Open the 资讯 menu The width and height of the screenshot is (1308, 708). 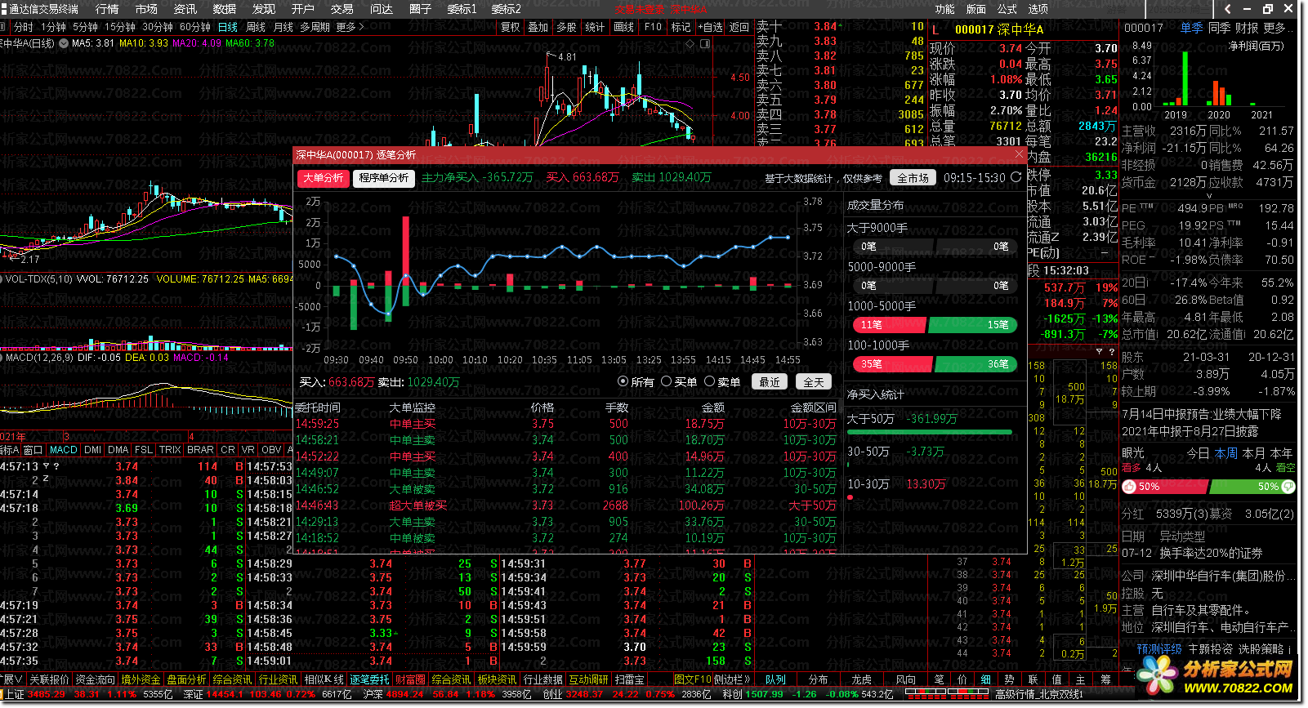(x=185, y=9)
